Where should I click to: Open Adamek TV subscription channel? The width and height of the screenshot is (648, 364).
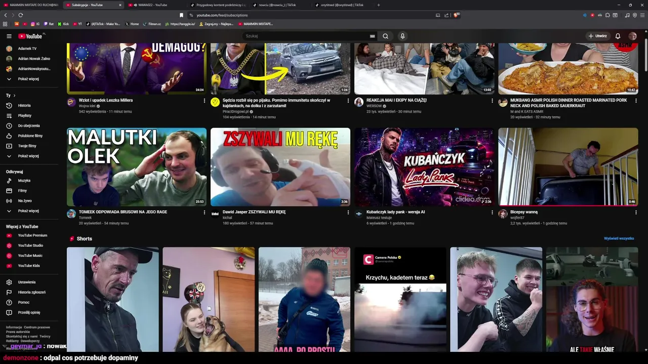(30, 49)
